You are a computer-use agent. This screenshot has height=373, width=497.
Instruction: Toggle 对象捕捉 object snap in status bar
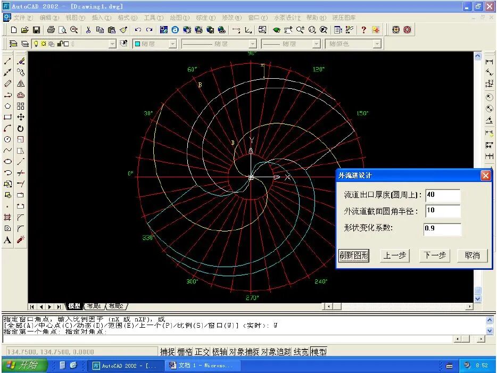[x=244, y=352]
